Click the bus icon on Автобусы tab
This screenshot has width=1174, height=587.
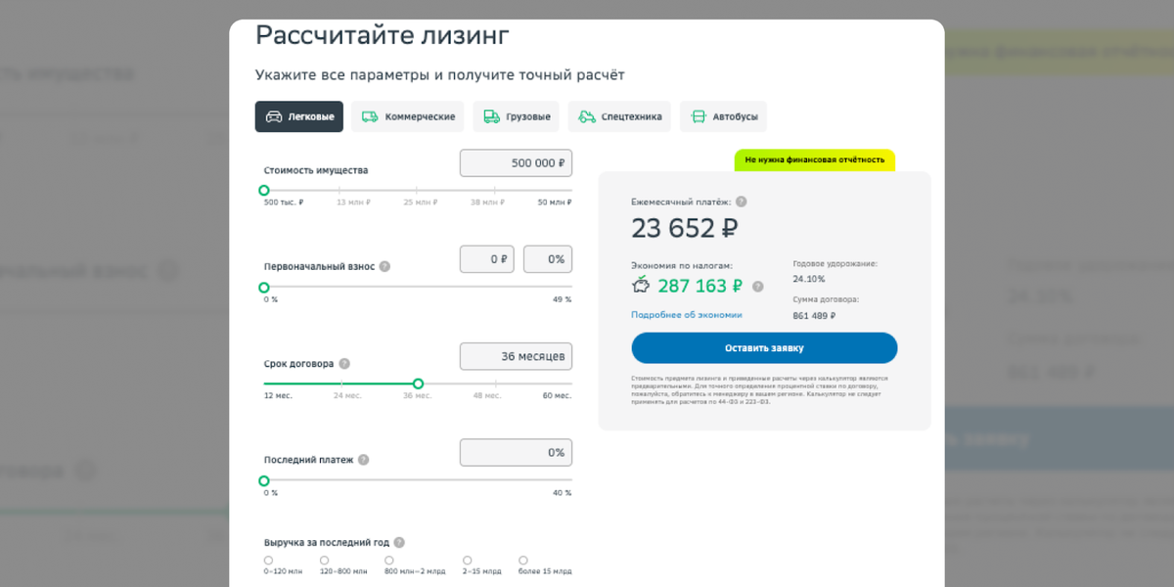(x=698, y=116)
